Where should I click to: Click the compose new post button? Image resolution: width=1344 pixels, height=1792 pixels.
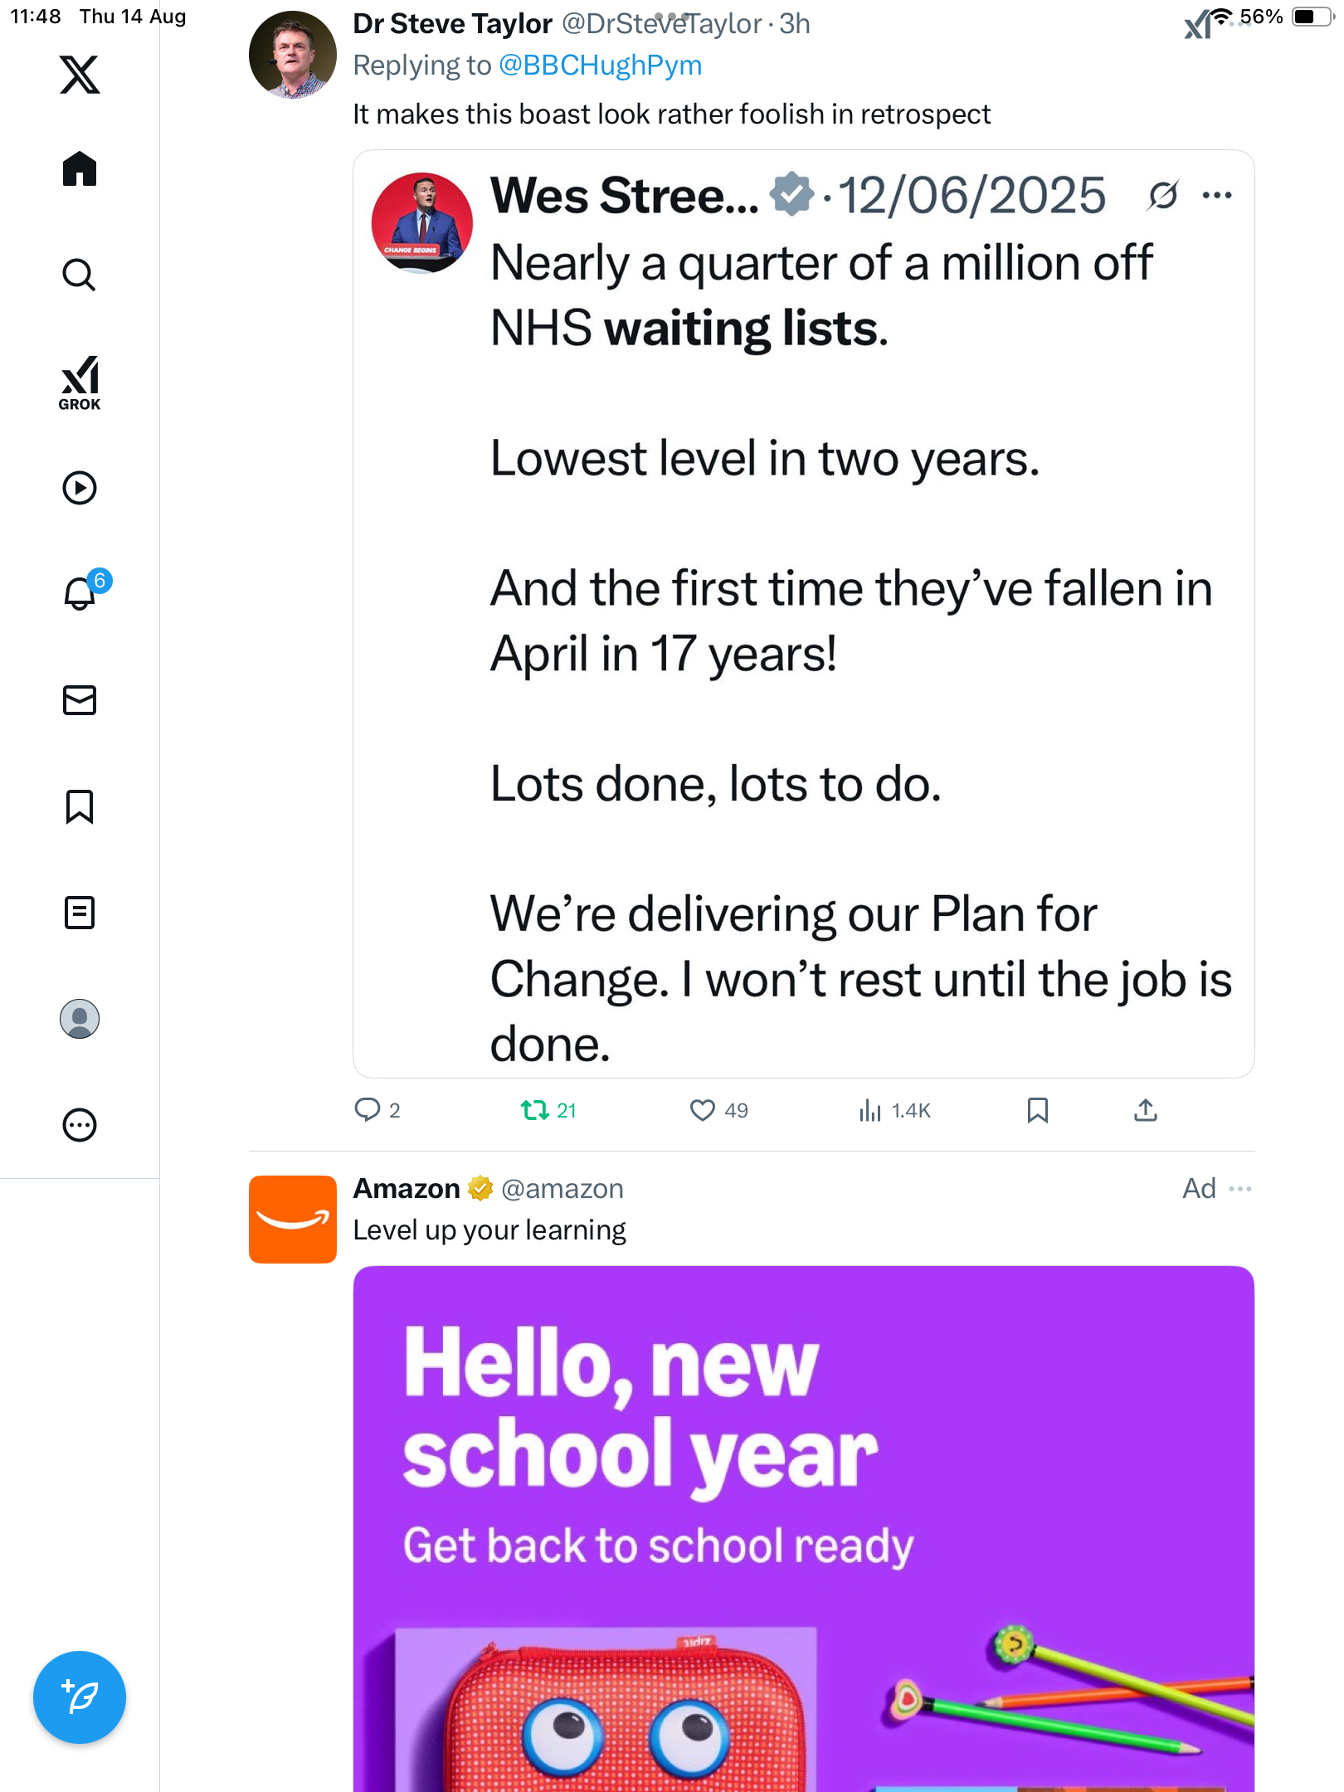[80, 1697]
